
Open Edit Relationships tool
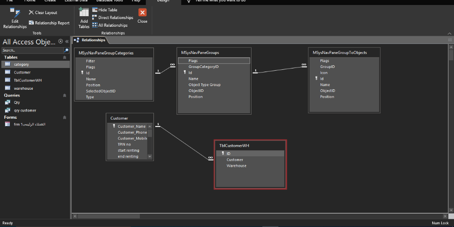coord(15,19)
